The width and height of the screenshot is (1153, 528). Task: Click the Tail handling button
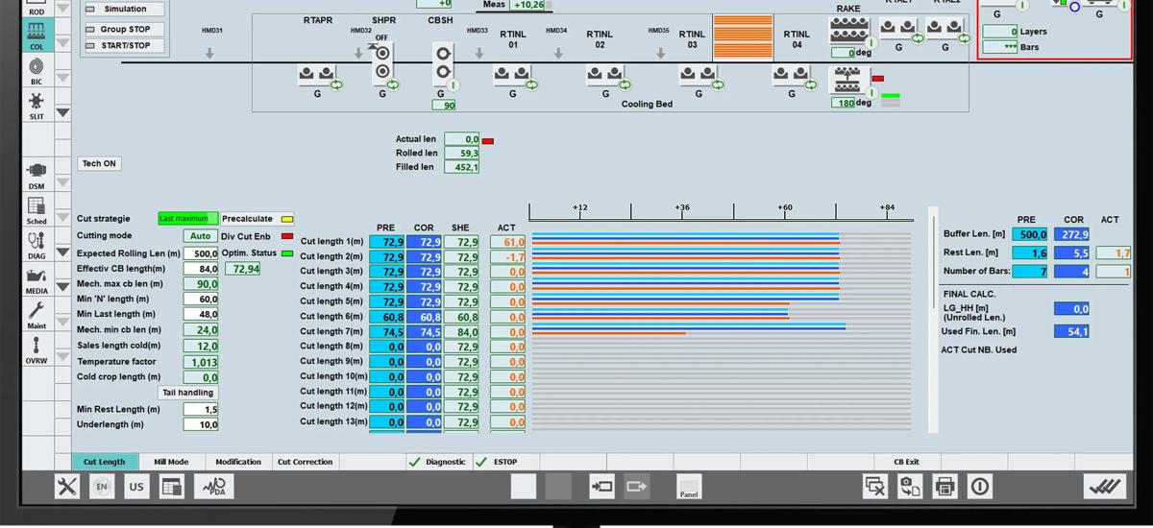(188, 393)
